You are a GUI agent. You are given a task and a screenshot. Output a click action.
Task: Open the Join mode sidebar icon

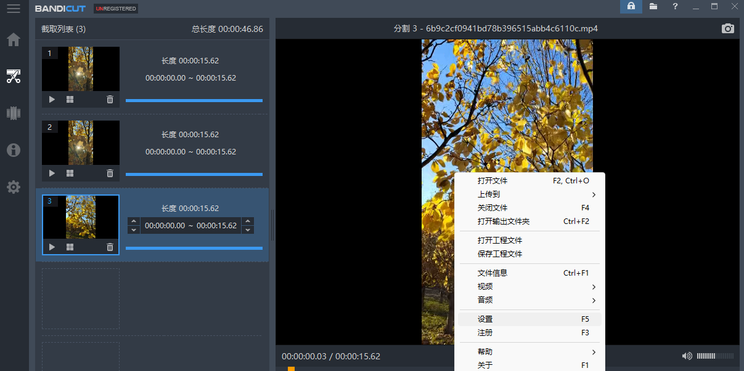point(14,113)
